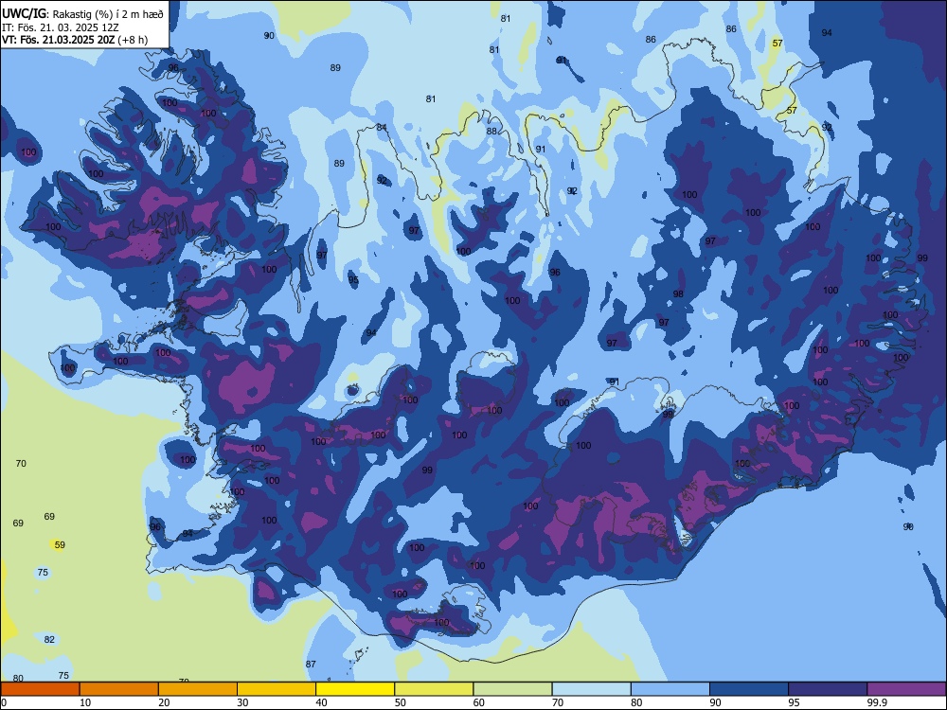This screenshot has width=947, height=710.
Task: Click the '59' value on the yellow spot
Action: [x=60, y=544]
